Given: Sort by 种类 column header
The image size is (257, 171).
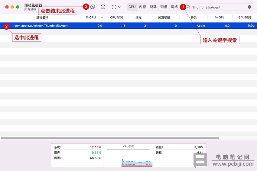Looking at the screenshot, I should (x=194, y=17).
